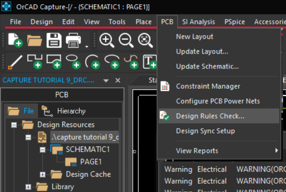Open a file with the folder icon

34,40
